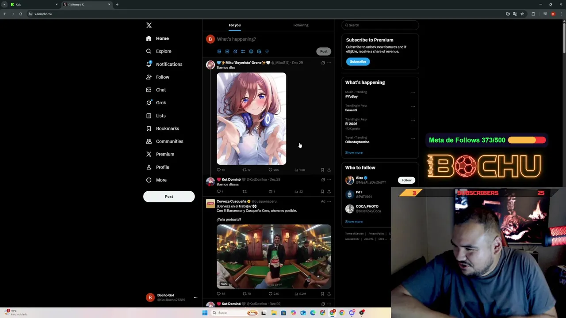Click the X logo in sidebar
The width and height of the screenshot is (566, 318).
coord(149,26)
